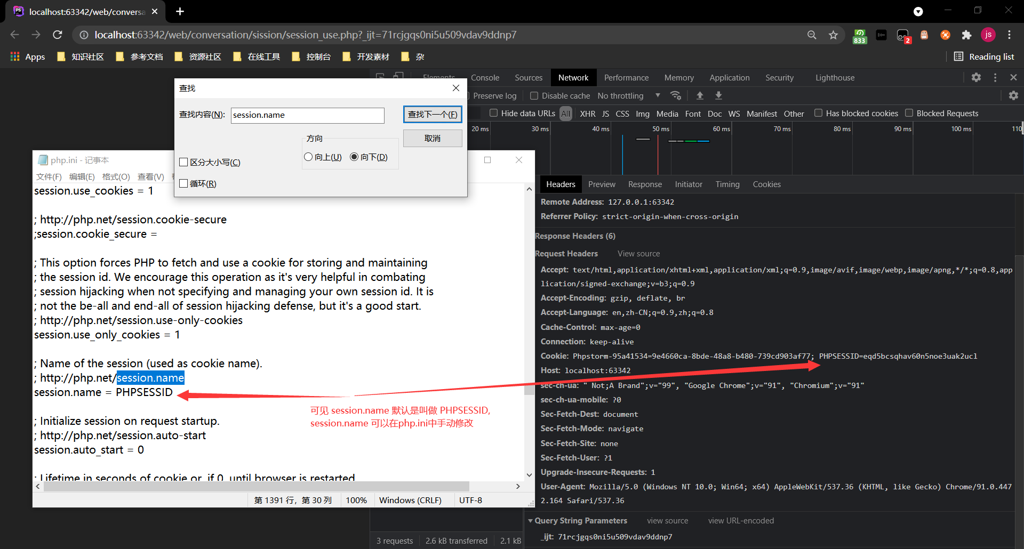1024x549 pixels.
Task: Click view URL-encoded link
Action: point(741,521)
